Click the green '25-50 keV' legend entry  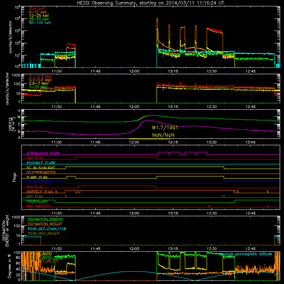pos(39,19)
